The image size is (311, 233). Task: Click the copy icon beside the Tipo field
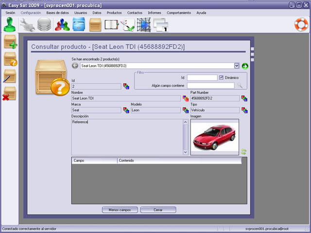tap(244, 110)
